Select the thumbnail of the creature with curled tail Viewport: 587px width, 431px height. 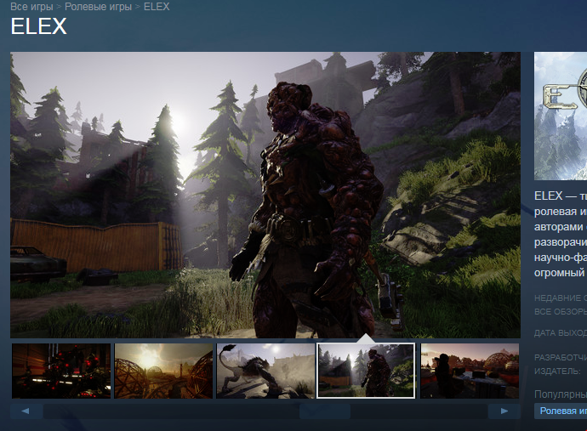[x=265, y=371]
